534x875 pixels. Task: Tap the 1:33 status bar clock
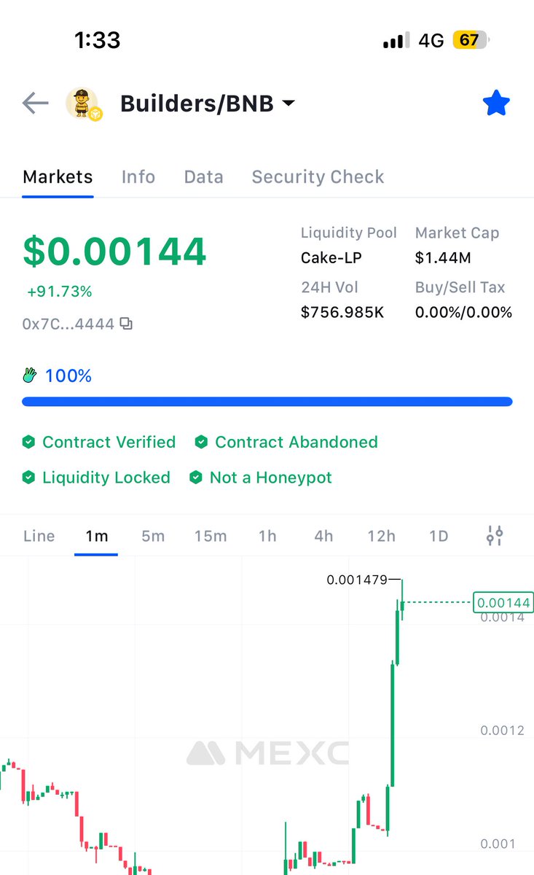tap(97, 40)
